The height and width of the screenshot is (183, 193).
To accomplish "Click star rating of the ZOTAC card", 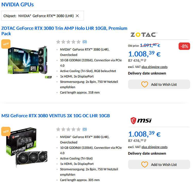I will pos(68,42).
